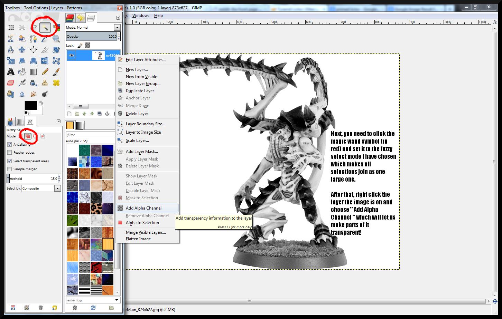Select the Crop tool
The width and height of the screenshot is (502, 319).
pos(45,50)
